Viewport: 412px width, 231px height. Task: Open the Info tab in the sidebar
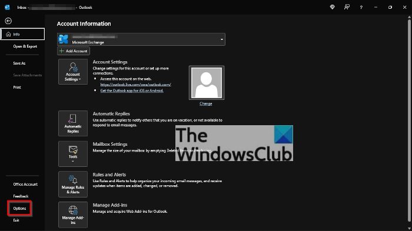[22, 34]
